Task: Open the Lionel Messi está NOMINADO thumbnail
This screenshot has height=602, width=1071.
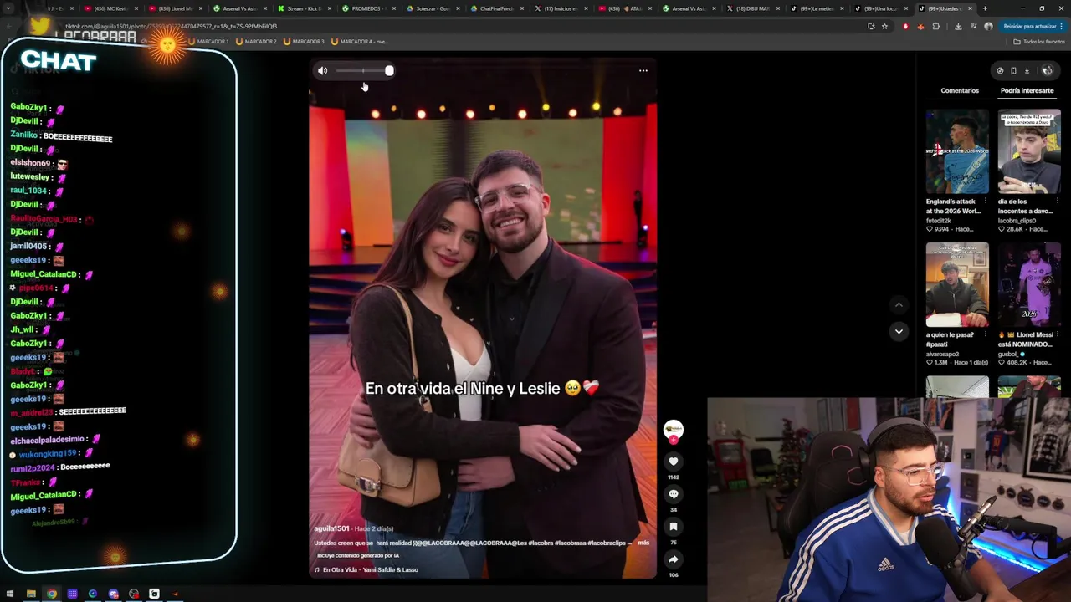Action: 1029,284
